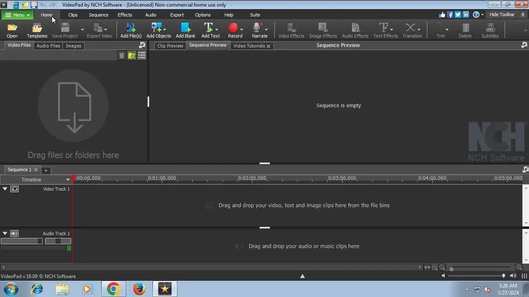Open the Add Text dropdown arrow
The width and height of the screenshot is (529, 297).
coord(217,30)
